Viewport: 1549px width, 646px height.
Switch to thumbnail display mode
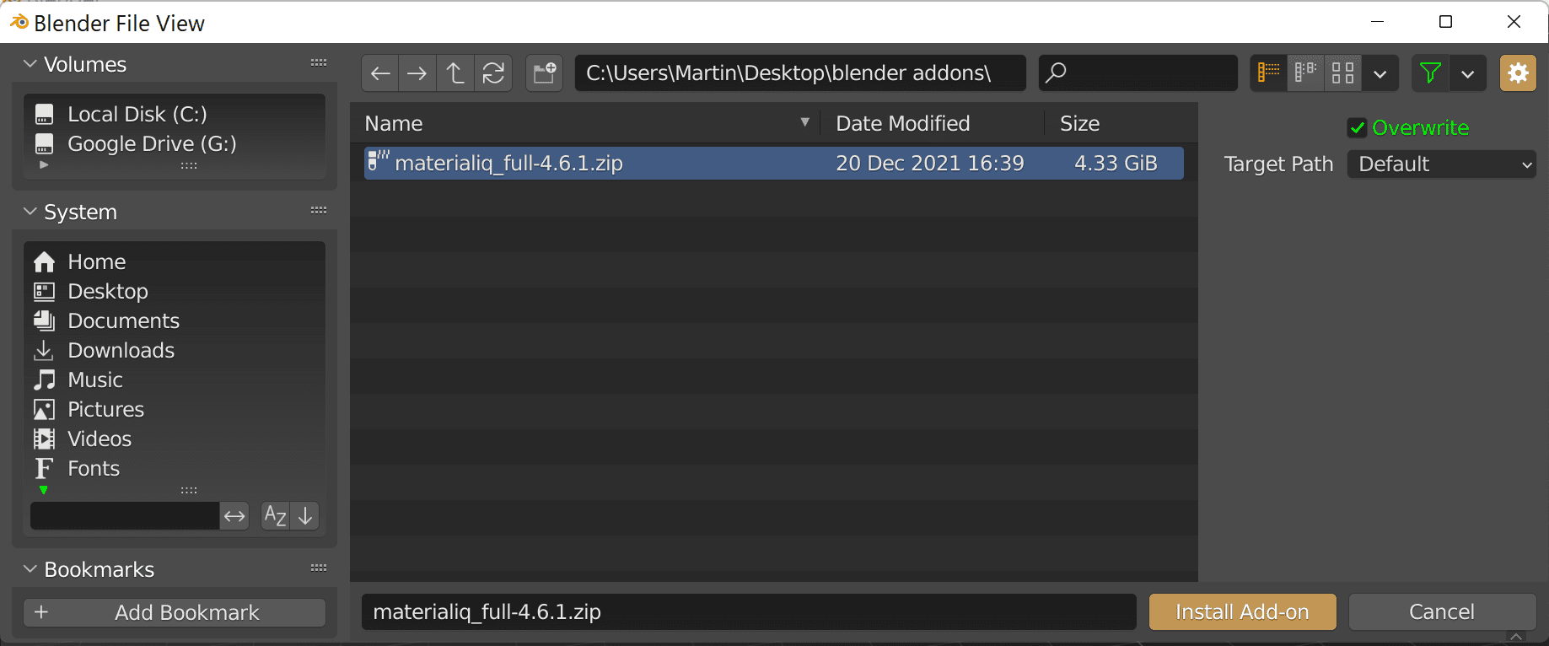point(1342,73)
